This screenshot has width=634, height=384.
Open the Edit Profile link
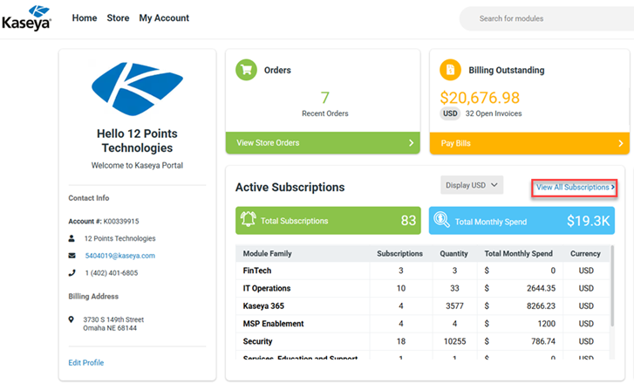point(86,362)
